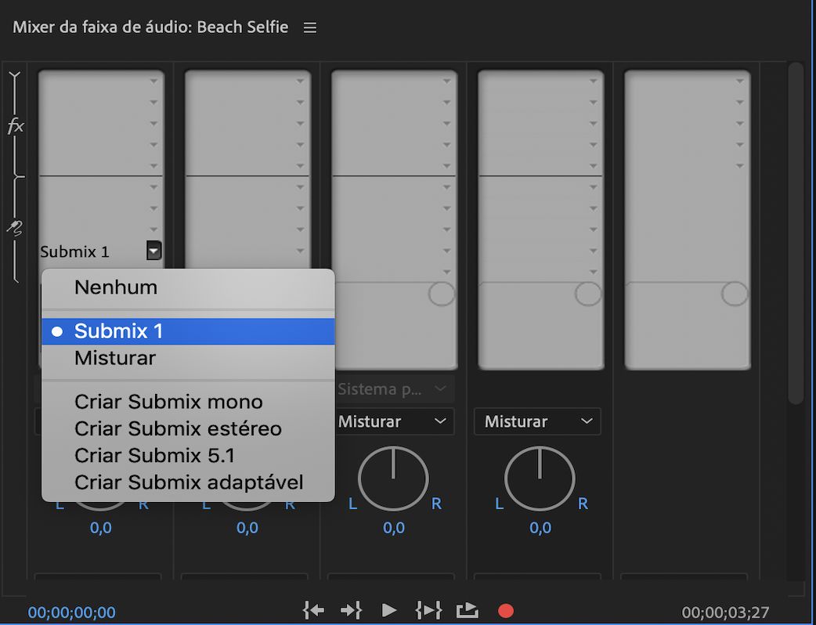This screenshot has height=625, width=816.
Task: Toggle the Sends section visibility
Action: (x=15, y=226)
